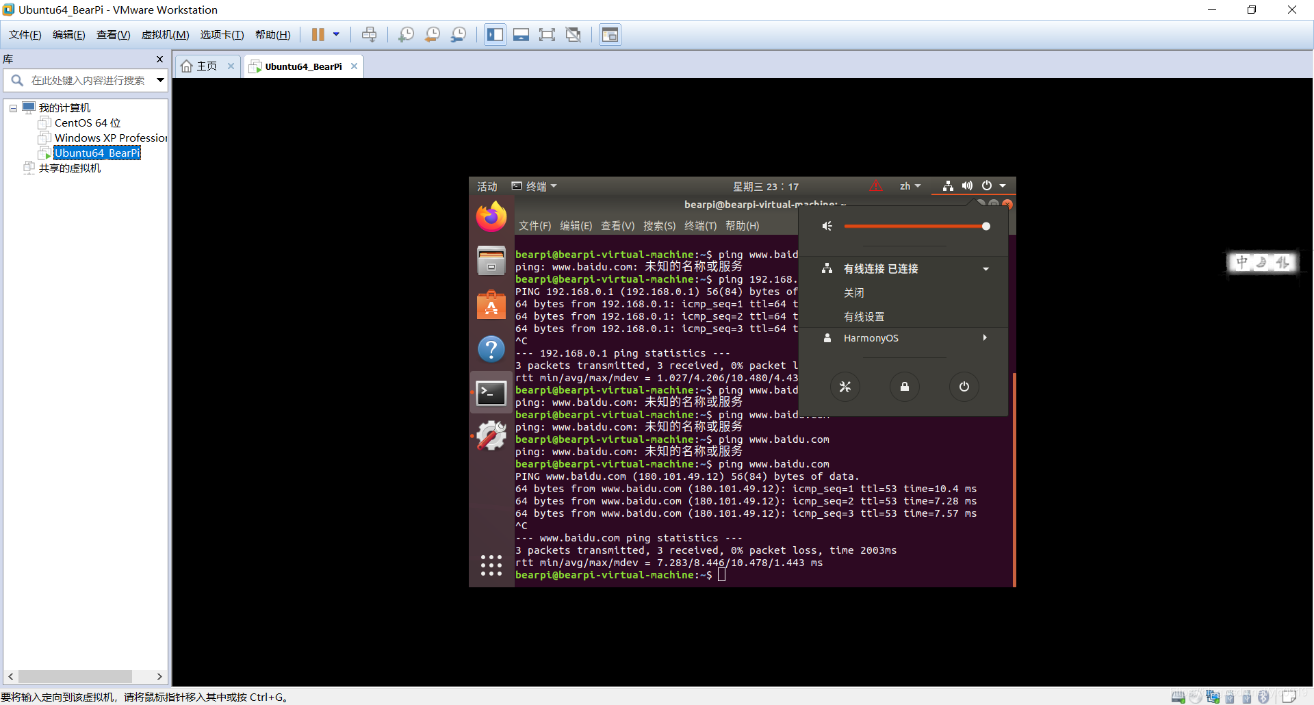Open the clock 星期三 23:17 calendar

(x=766, y=186)
